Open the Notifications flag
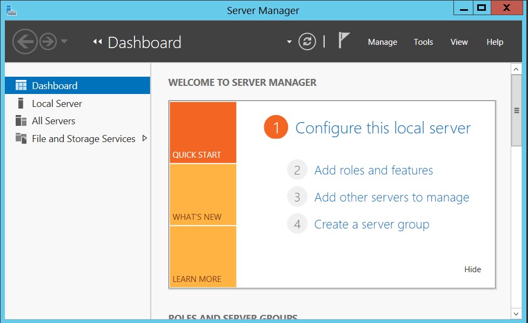Image resolution: width=528 pixels, height=323 pixels. tap(344, 40)
